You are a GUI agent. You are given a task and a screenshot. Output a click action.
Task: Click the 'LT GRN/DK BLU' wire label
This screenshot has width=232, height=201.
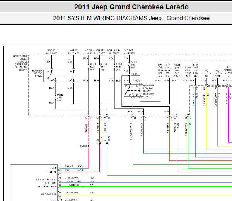point(73,185)
